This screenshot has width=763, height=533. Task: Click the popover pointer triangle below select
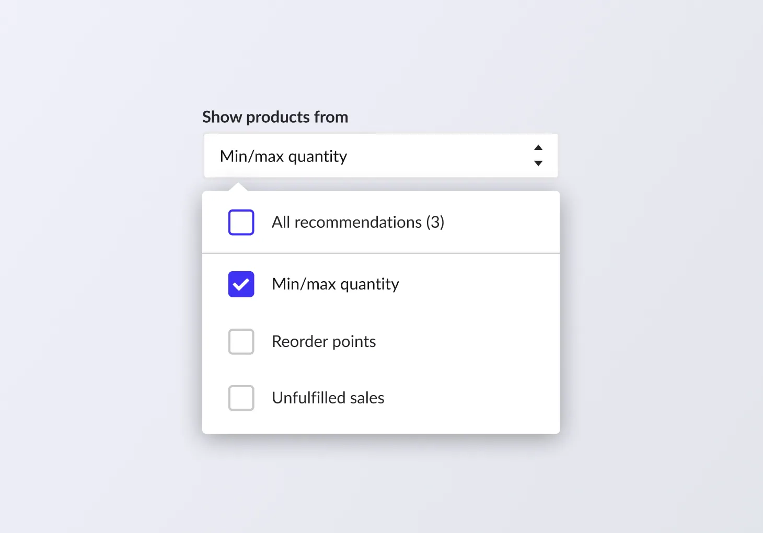pos(238,187)
